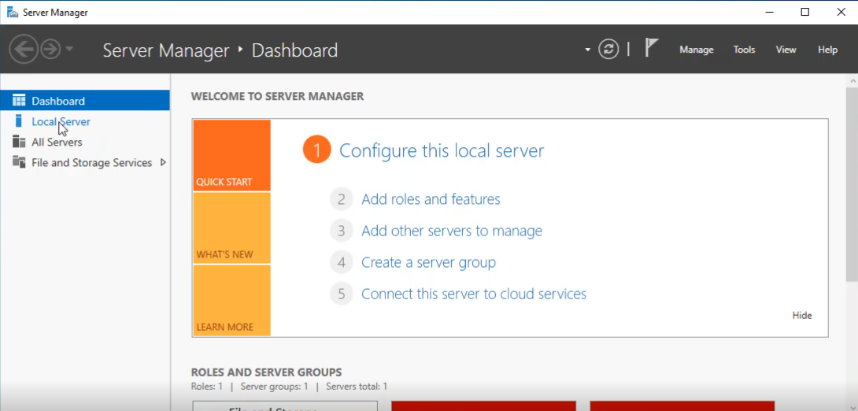Click Configure this local server link
858x411 pixels.
tap(442, 150)
